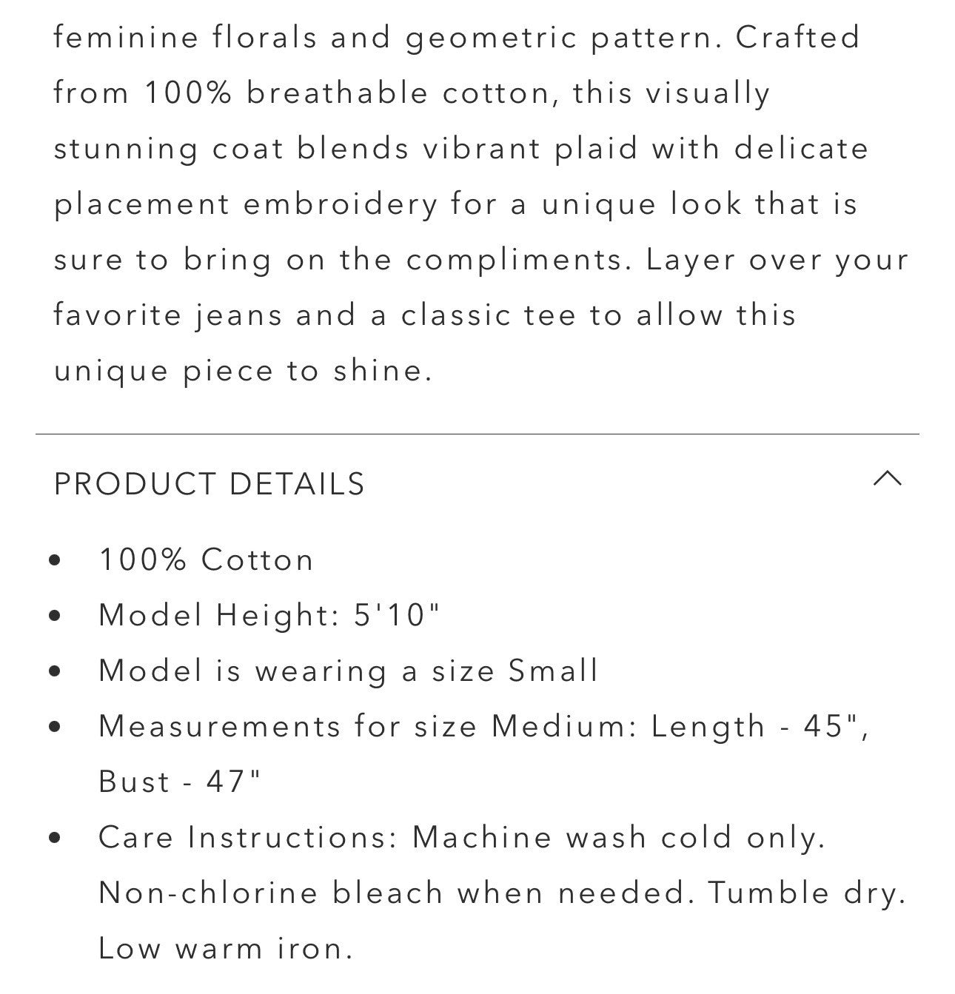The width and height of the screenshot is (955, 994).
Task: Select the PRODUCT DETAILS heading
Action: click(208, 484)
